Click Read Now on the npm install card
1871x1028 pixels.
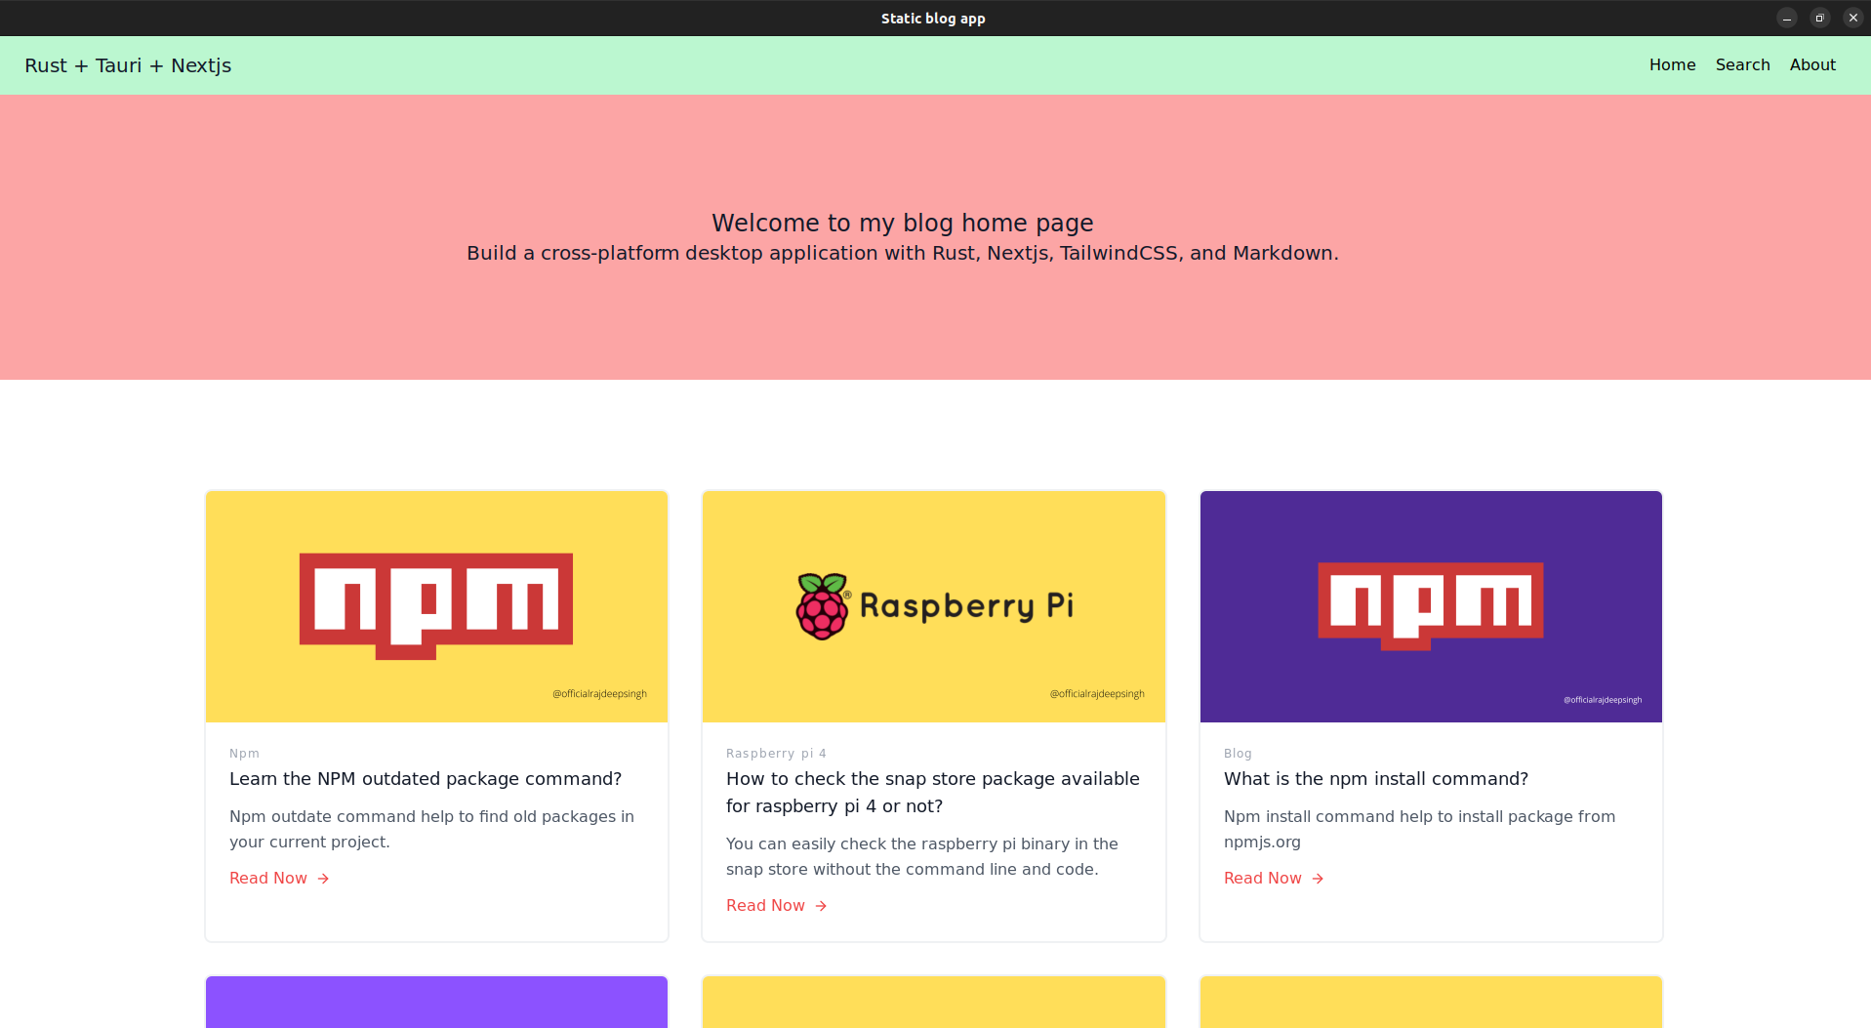[x=1263, y=878]
